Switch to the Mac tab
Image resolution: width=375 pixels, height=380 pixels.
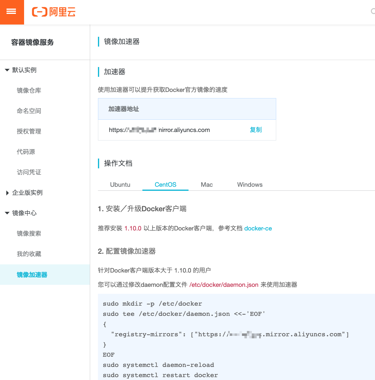pos(207,185)
